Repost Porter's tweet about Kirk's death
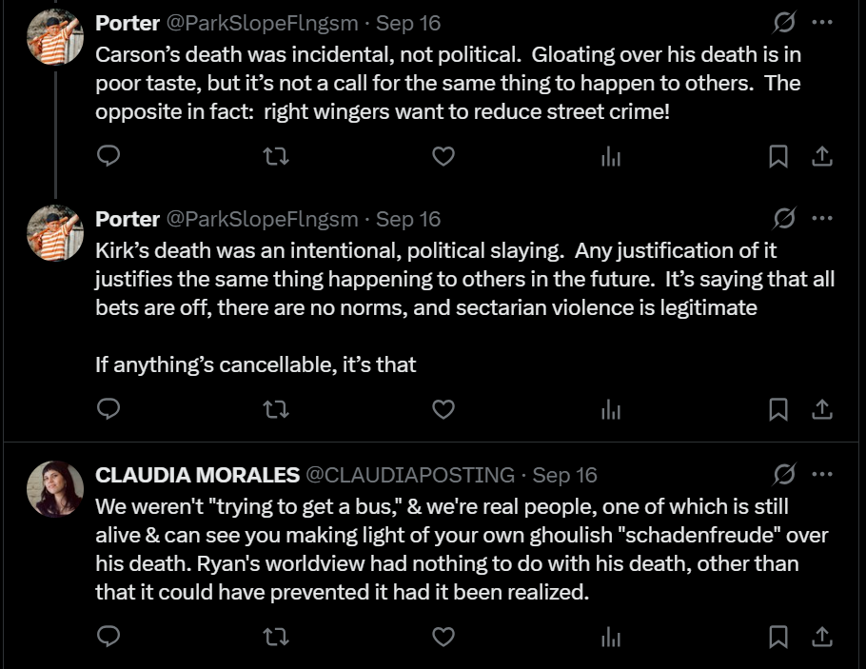 pyautogui.click(x=275, y=409)
